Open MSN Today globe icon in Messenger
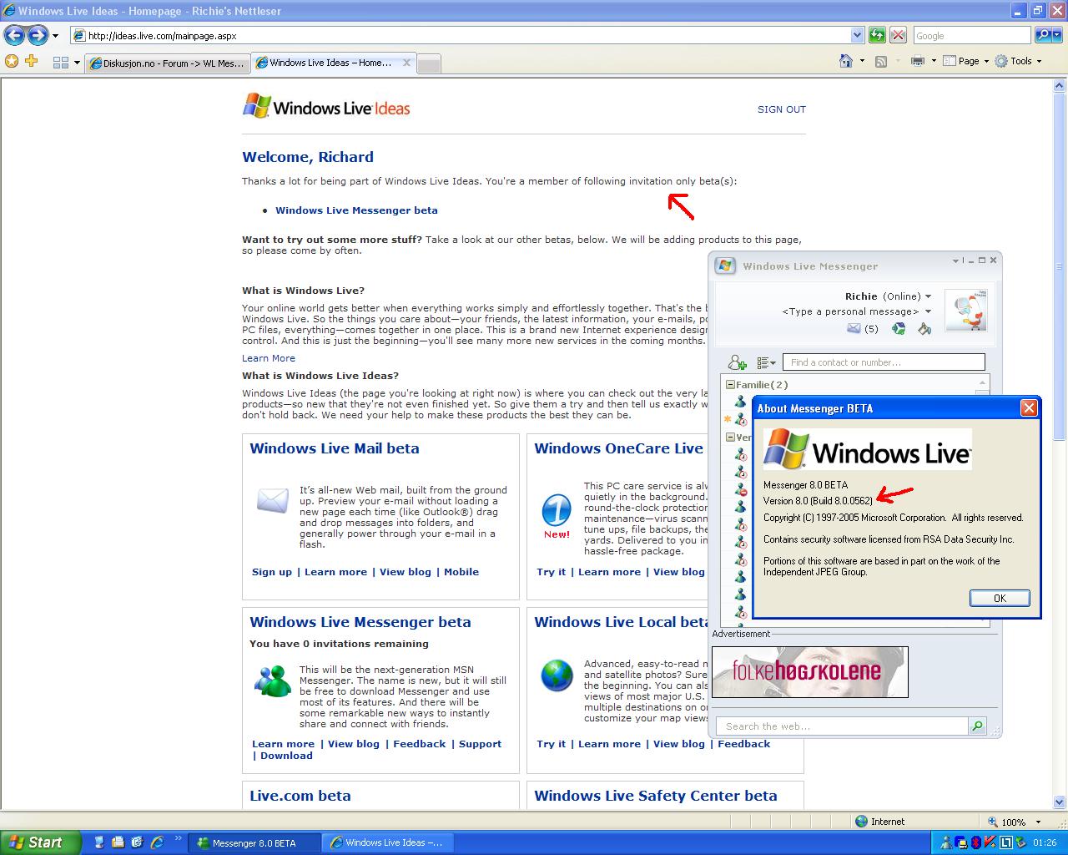This screenshot has width=1068, height=855. tap(899, 329)
